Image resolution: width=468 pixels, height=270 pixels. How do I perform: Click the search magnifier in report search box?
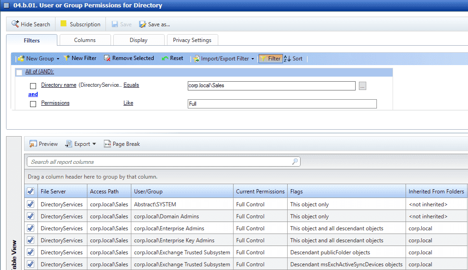click(295, 162)
